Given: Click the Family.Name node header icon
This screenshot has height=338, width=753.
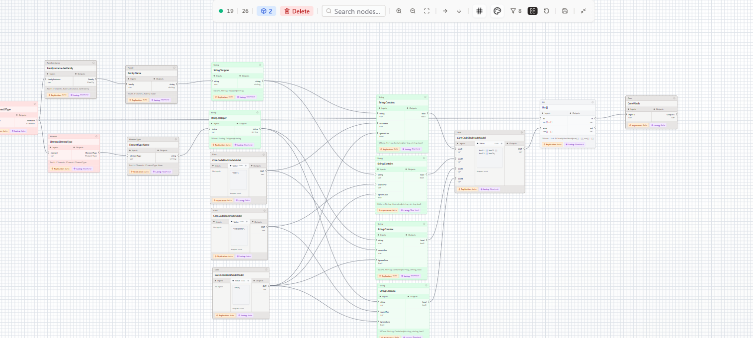Looking at the screenshot, I should (x=174, y=68).
